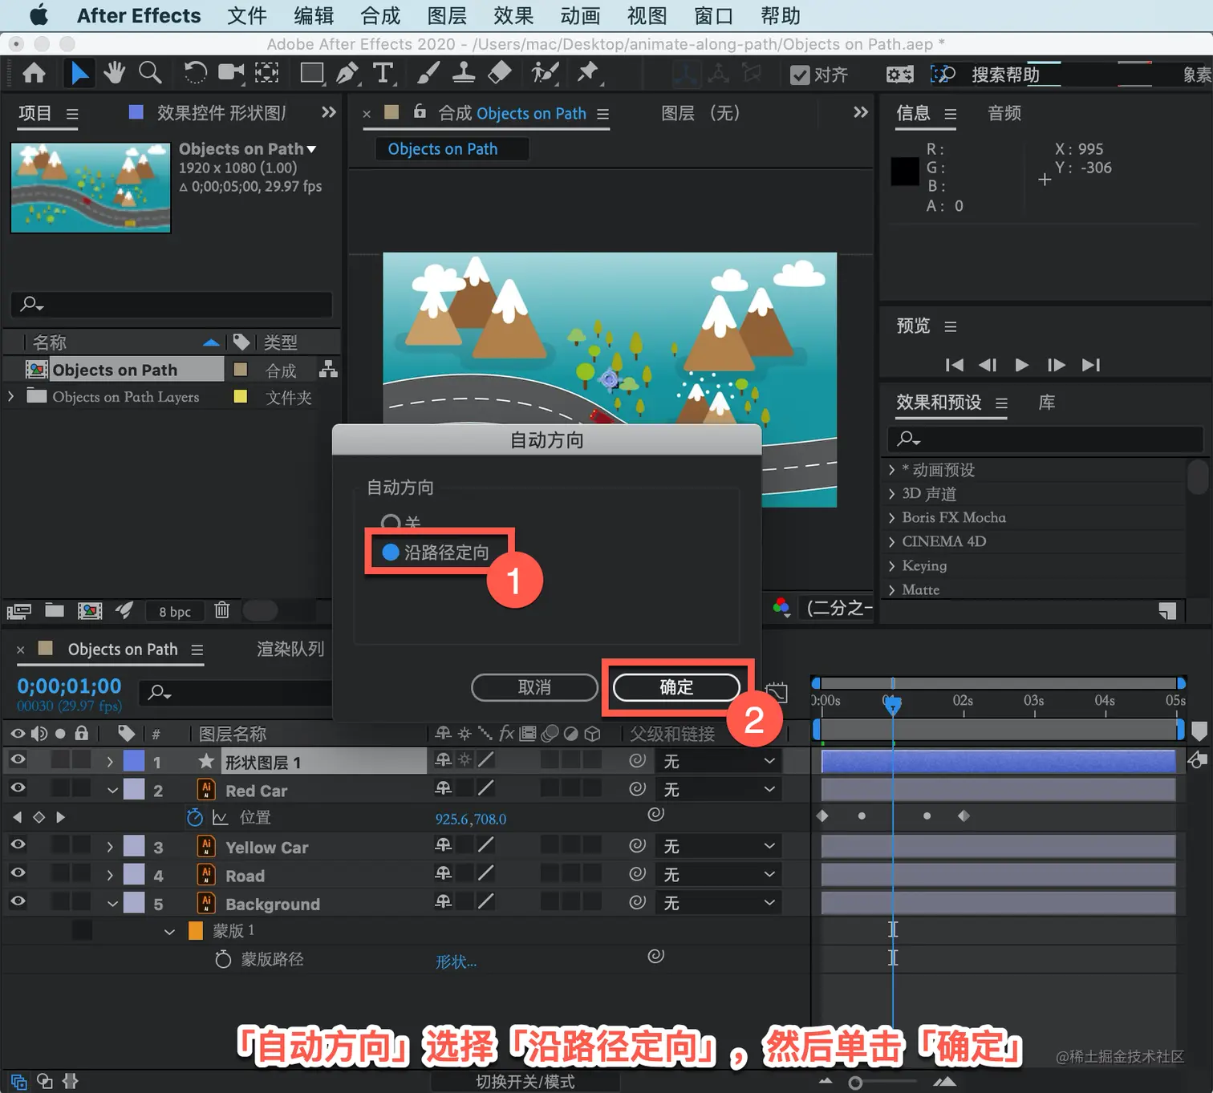This screenshot has height=1093, width=1213.
Task: Switch to the 音频 panel tab
Action: tap(1004, 113)
